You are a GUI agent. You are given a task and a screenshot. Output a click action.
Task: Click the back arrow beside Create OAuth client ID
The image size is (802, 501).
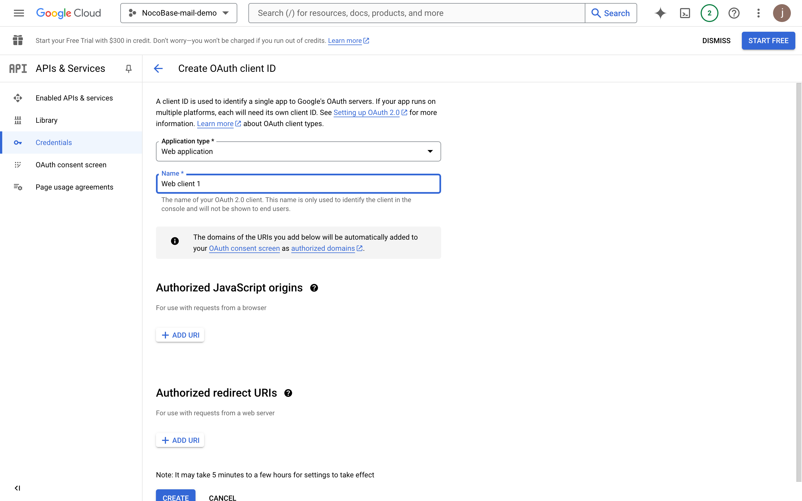[158, 68]
